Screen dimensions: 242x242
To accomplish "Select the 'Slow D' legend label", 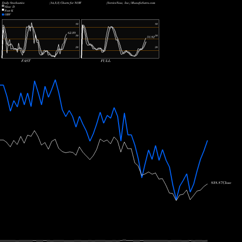I will pos(10,7).
